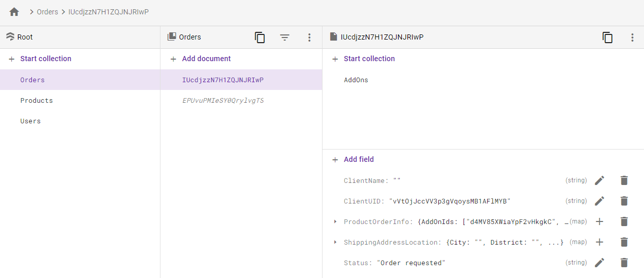This screenshot has height=278, width=644.
Task: Add a field inside ProductOrderInfo map
Action: pyautogui.click(x=599, y=221)
